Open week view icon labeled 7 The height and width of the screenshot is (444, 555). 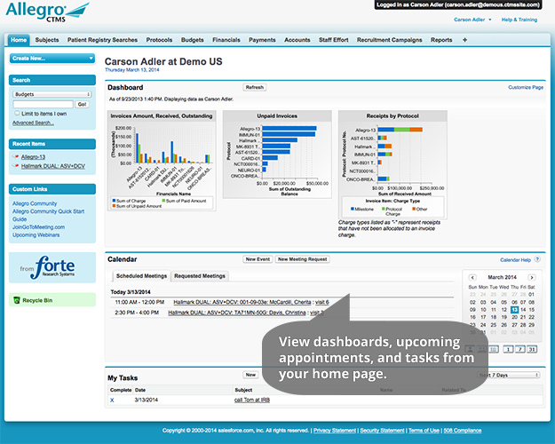[520, 350]
